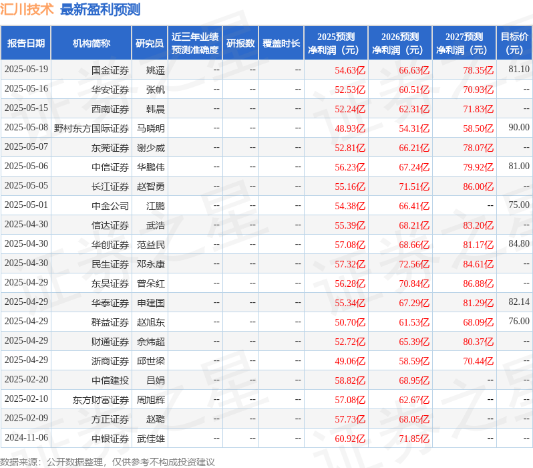Select institution 财通证券

click(x=110, y=342)
